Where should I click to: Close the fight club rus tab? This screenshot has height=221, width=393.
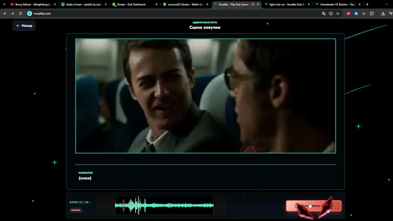[x=309, y=4]
